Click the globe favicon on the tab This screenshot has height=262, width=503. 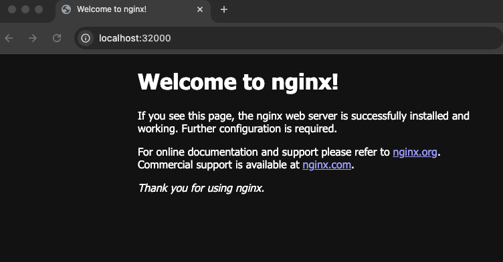[x=66, y=9]
